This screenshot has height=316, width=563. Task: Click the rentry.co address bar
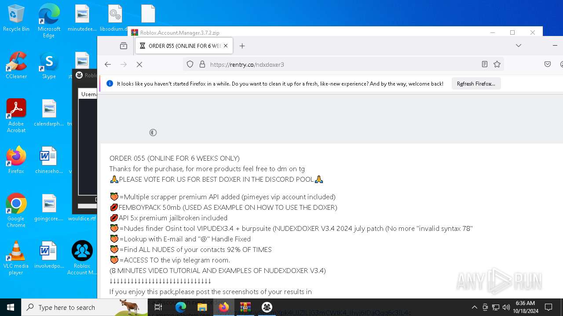coord(343,65)
